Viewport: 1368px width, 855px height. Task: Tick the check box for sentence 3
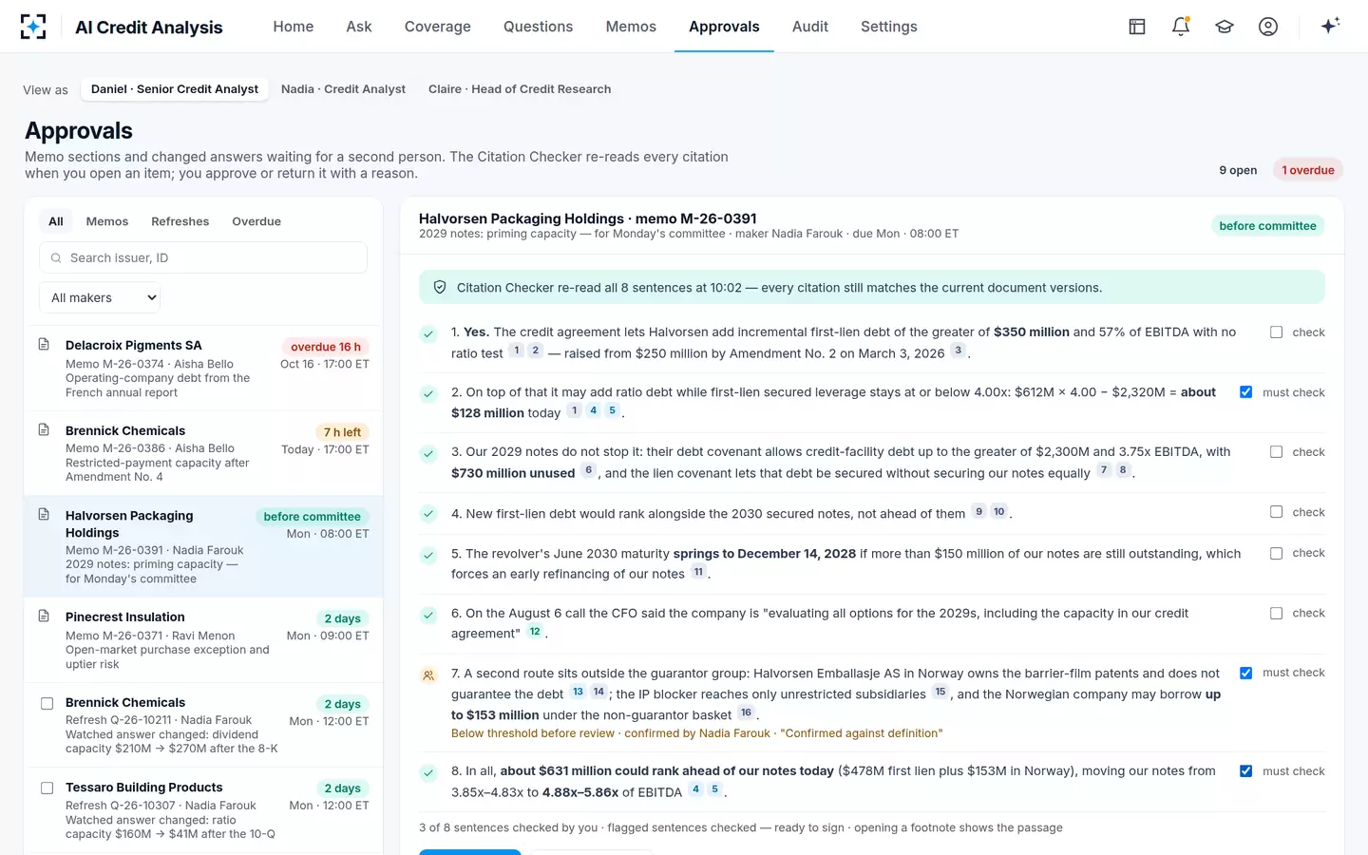click(1276, 452)
